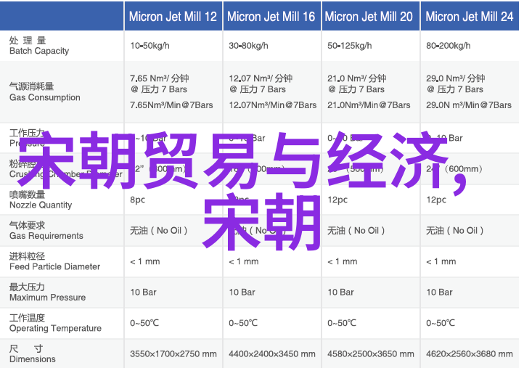Click the 21.0Nm³/Min@7Bars gas consumption value
The width and height of the screenshot is (524, 368).
[369, 105]
